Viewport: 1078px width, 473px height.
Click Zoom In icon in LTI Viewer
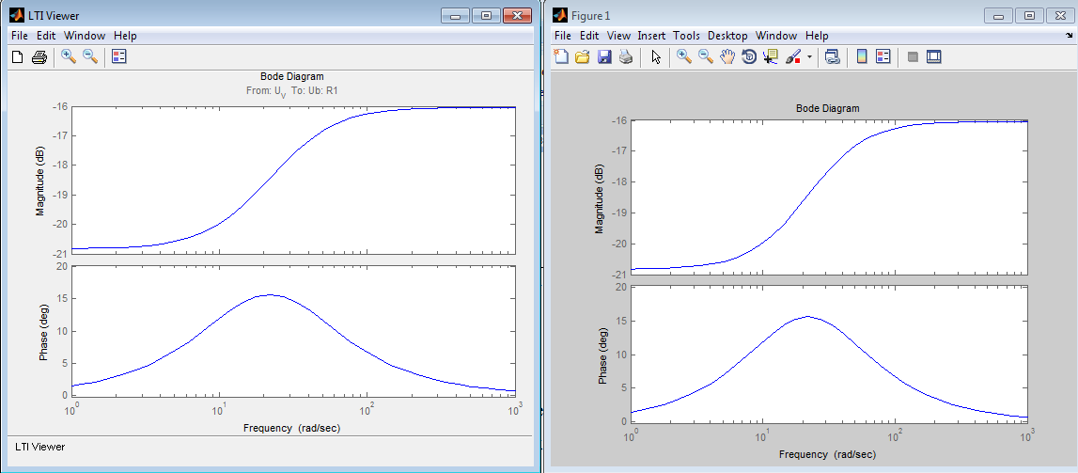tap(68, 57)
